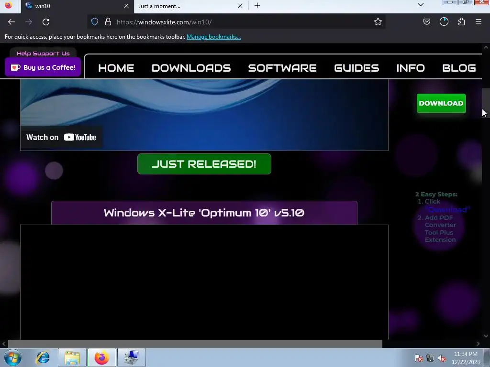The image size is (490, 367).
Task: Click the Show desktop button
Action: 487,357
